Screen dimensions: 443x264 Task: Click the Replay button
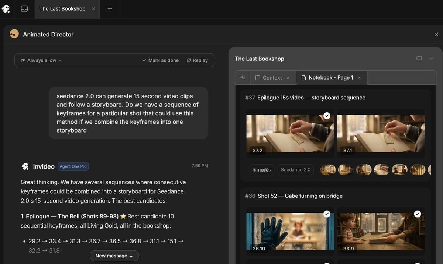[x=197, y=60]
